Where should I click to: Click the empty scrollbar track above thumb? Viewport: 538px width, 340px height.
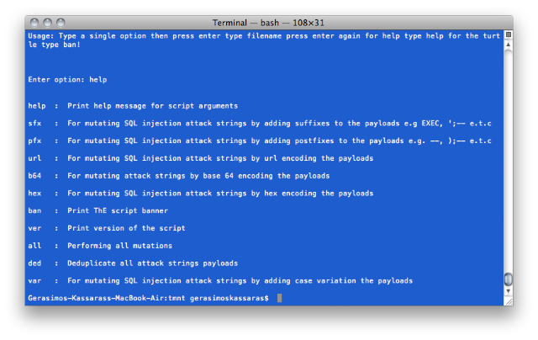(x=509, y=162)
